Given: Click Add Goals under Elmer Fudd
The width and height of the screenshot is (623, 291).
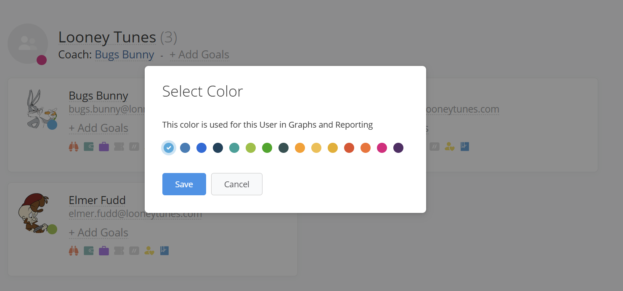Looking at the screenshot, I should 98,233.
